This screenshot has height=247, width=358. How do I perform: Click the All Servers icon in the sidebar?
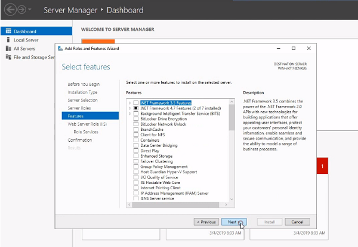pyautogui.click(x=8, y=48)
